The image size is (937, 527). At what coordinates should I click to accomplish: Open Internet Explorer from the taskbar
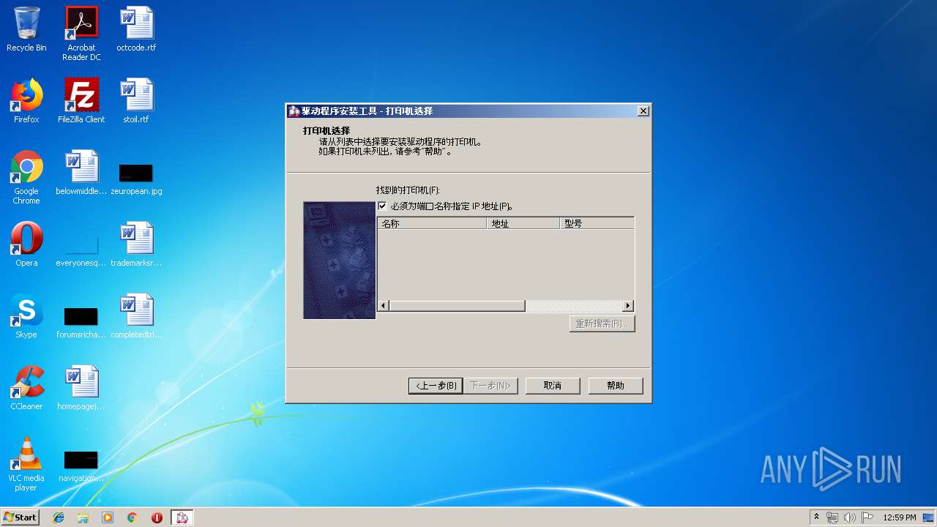[x=59, y=517]
